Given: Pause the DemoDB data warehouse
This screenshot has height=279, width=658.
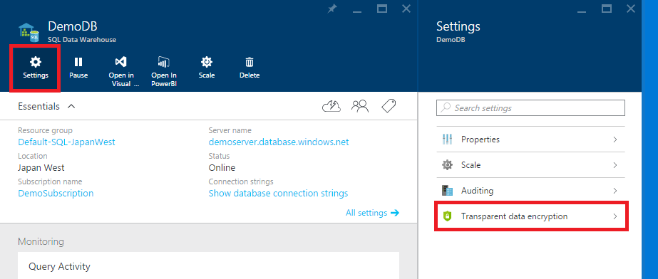Looking at the screenshot, I should coord(78,68).
